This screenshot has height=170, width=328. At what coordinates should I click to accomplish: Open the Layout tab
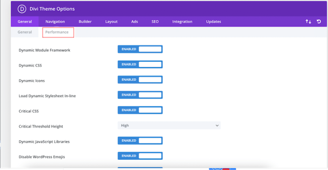pos(111,22)
